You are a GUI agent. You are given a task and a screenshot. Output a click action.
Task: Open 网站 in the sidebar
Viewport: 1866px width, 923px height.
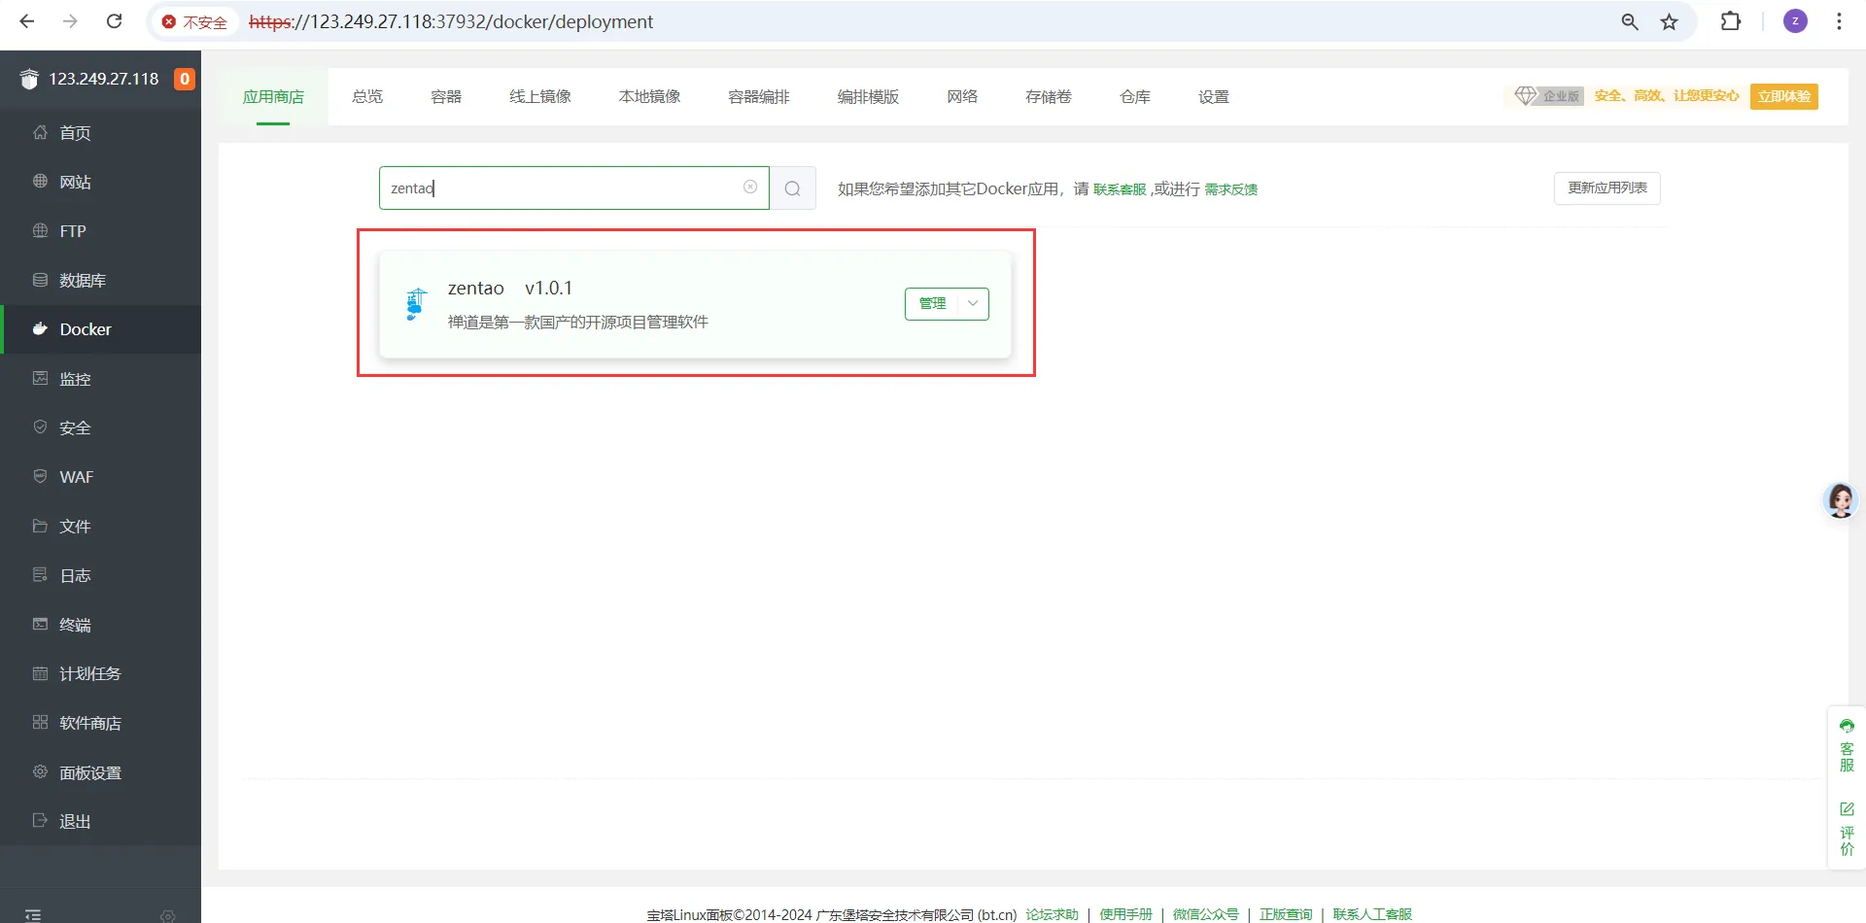[101, 182]
